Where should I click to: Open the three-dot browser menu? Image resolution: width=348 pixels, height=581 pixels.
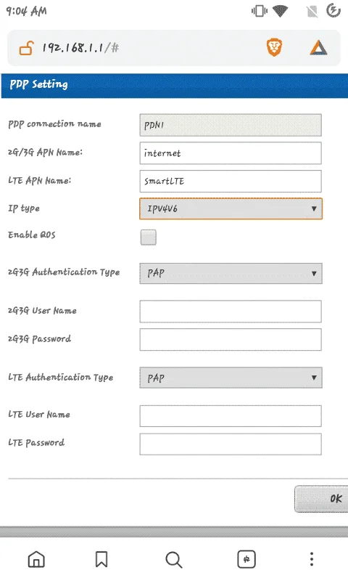pos(312,559)
